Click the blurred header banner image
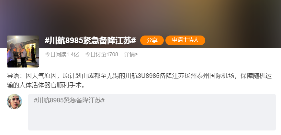The width and height of the screenshot is (281, 135). [140, 18]
